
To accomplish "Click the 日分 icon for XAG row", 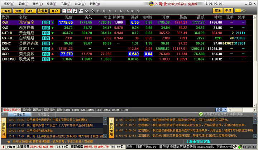I will 46,28.
